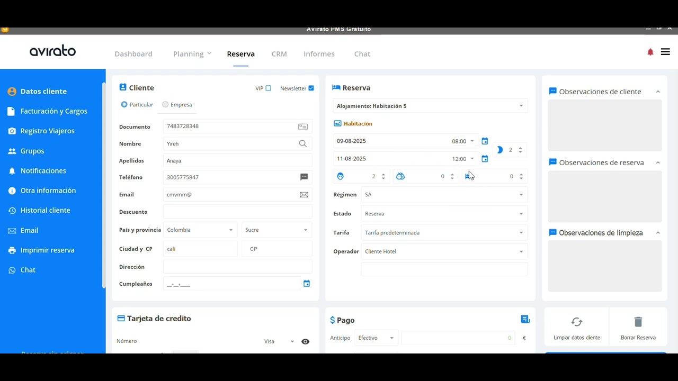Click the extra bed icon
The height and width of the screenshot is (381, 678).
(x=468, y=176)
